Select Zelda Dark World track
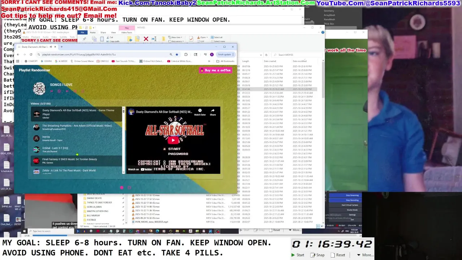The height and width of the screenshot is (260, 462). tap(76, 171)
